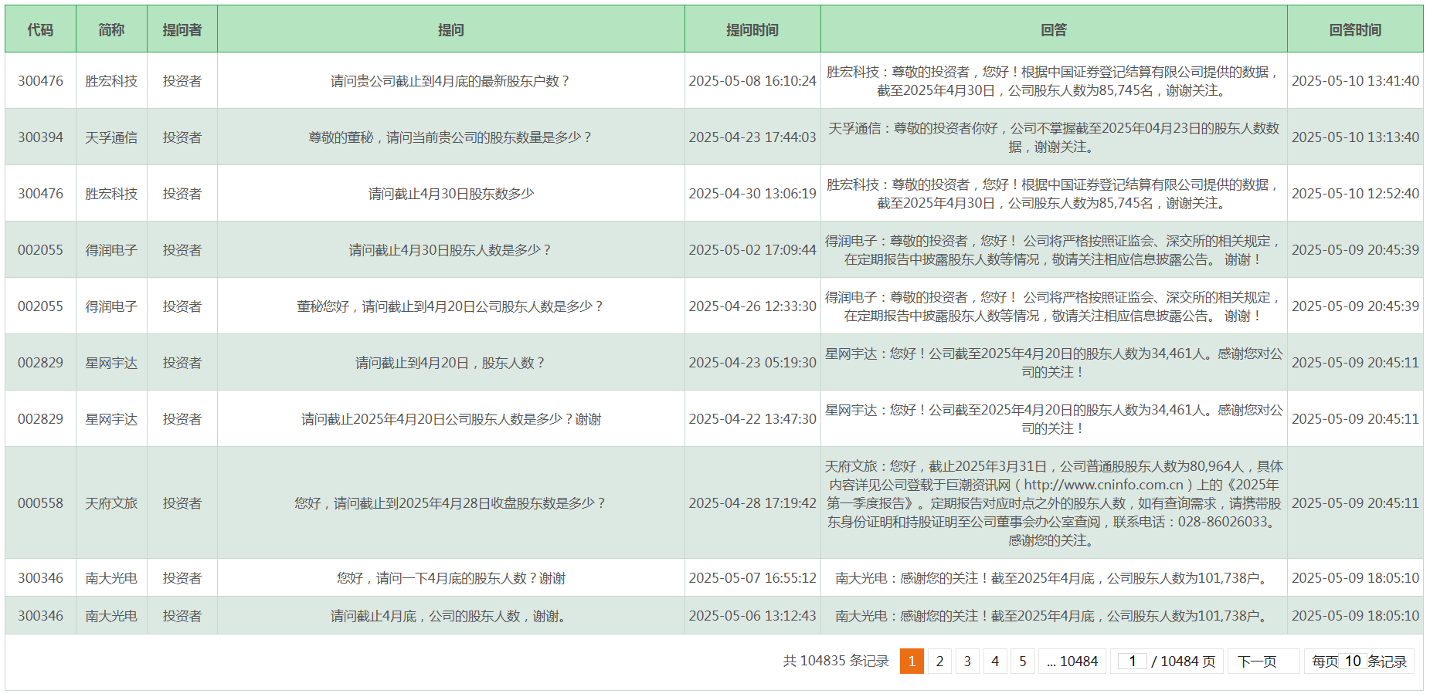Click question time 2025-05-08 16:10:24
1430x697 pixels.
tap(752, 81)
